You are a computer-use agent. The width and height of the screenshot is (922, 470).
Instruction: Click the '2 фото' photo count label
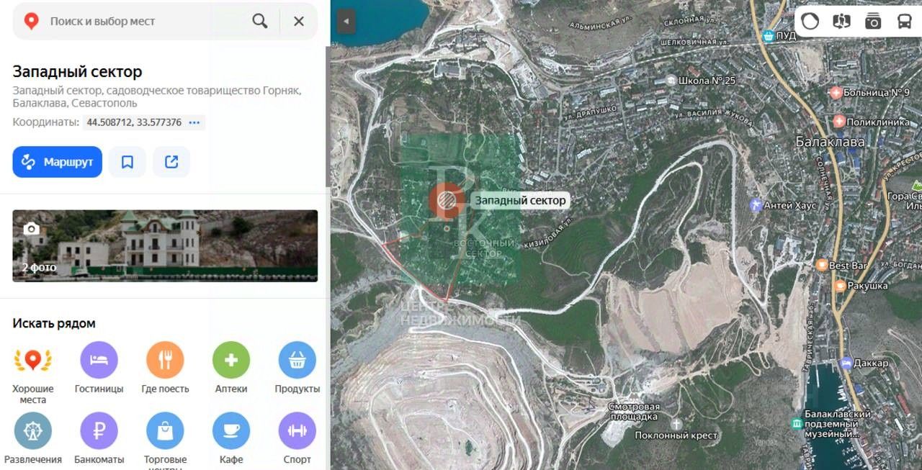[x=39, y=268]
